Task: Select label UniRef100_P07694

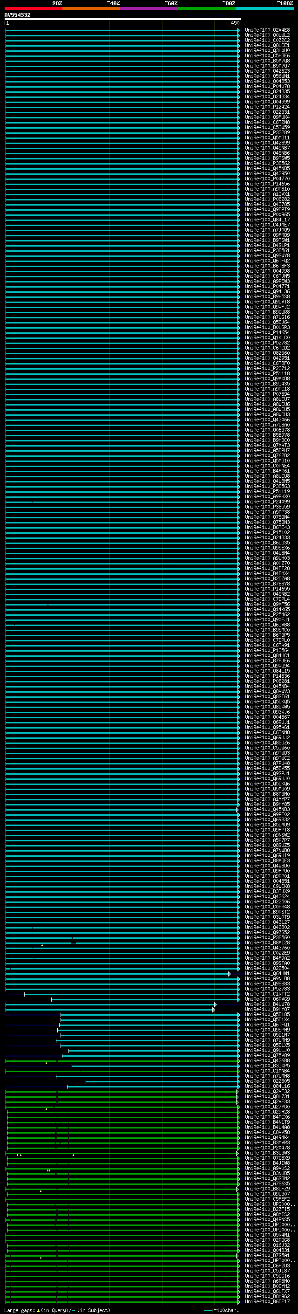Action: (267, 394)
